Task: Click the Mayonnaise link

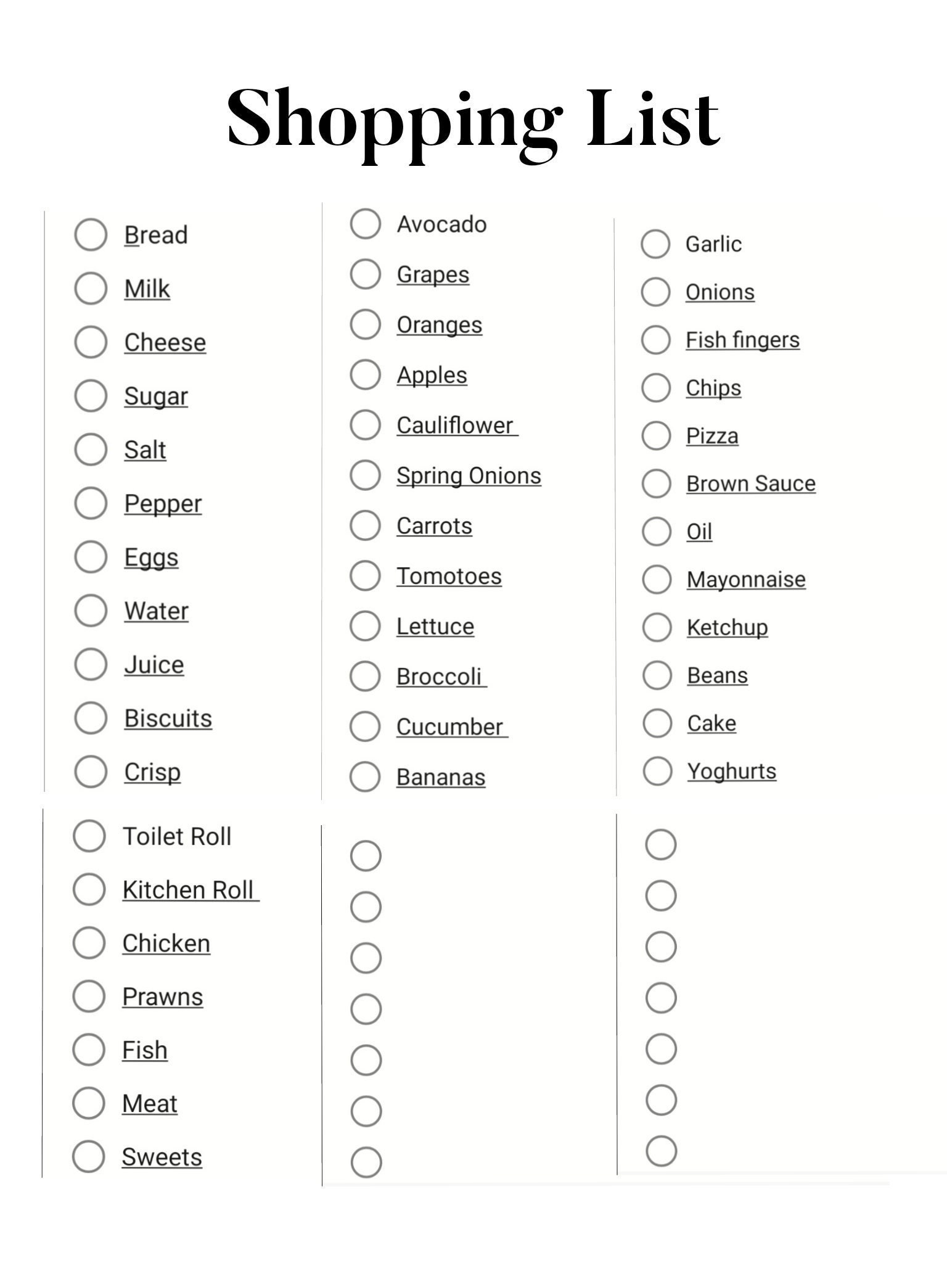Action: coord(746,580)
